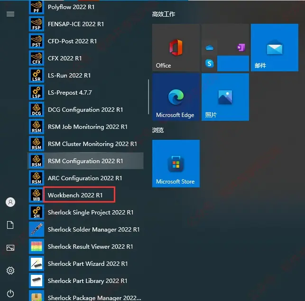This screenshot has width=305, height=301.
Task: Open the OneNote icon in tile folder
Action: pos(241,48)
